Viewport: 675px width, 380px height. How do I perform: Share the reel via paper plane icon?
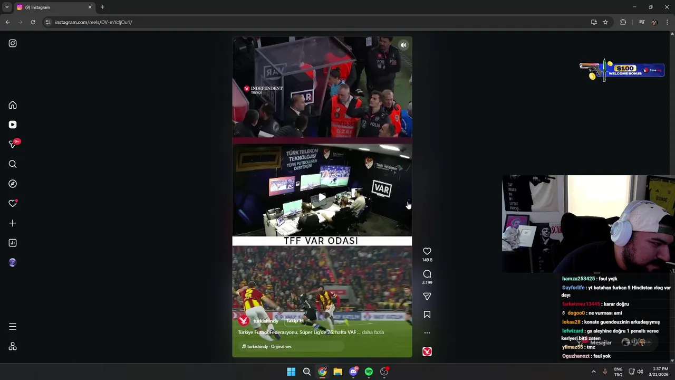tap(427, 297)
